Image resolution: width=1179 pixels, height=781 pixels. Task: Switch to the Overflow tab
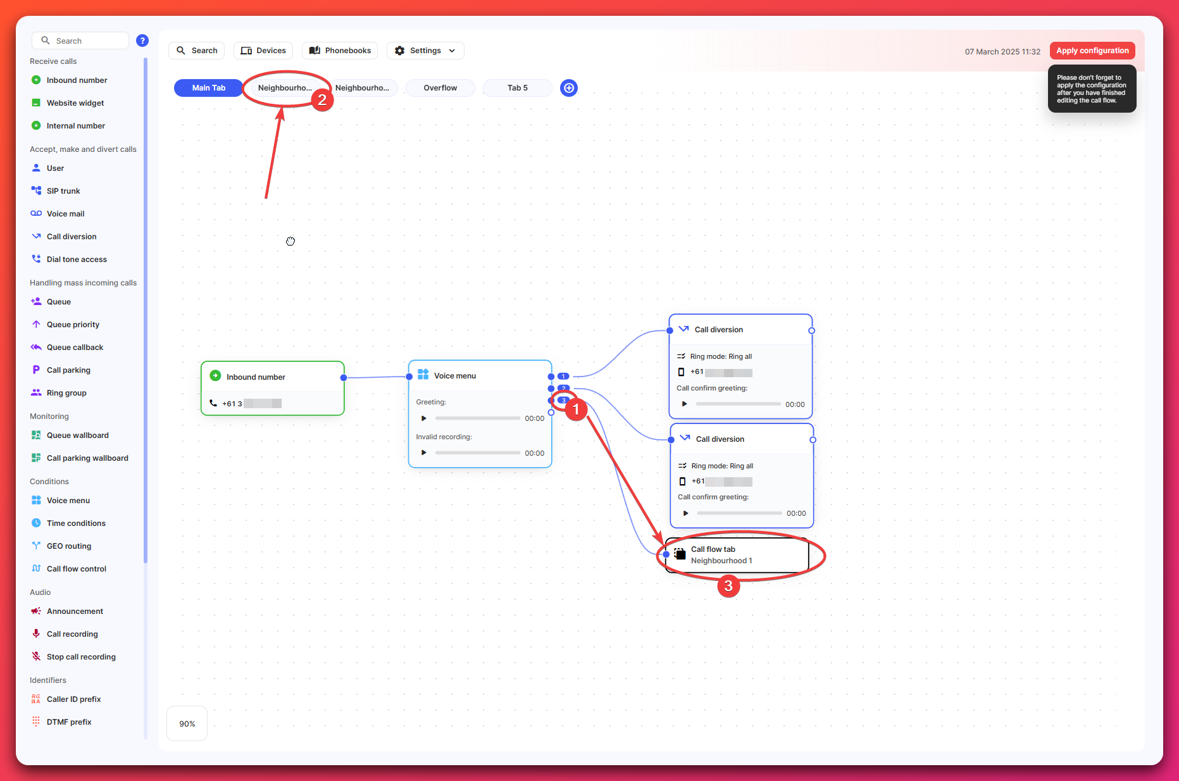[x=440, y=88]
